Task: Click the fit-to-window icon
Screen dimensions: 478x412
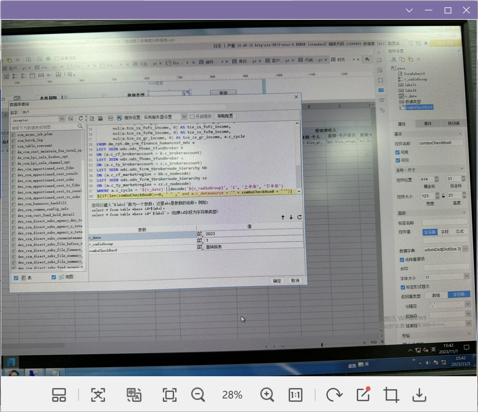Action: coord(169,395)
